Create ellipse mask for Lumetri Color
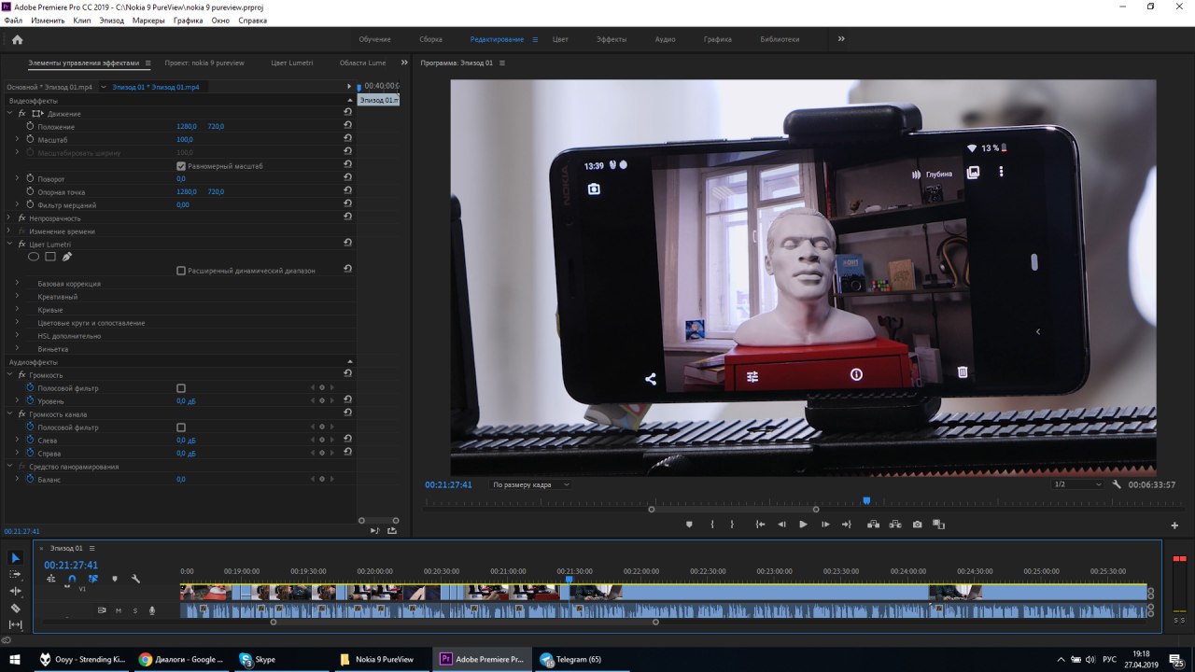1195x672 pixels. point(34,257)
